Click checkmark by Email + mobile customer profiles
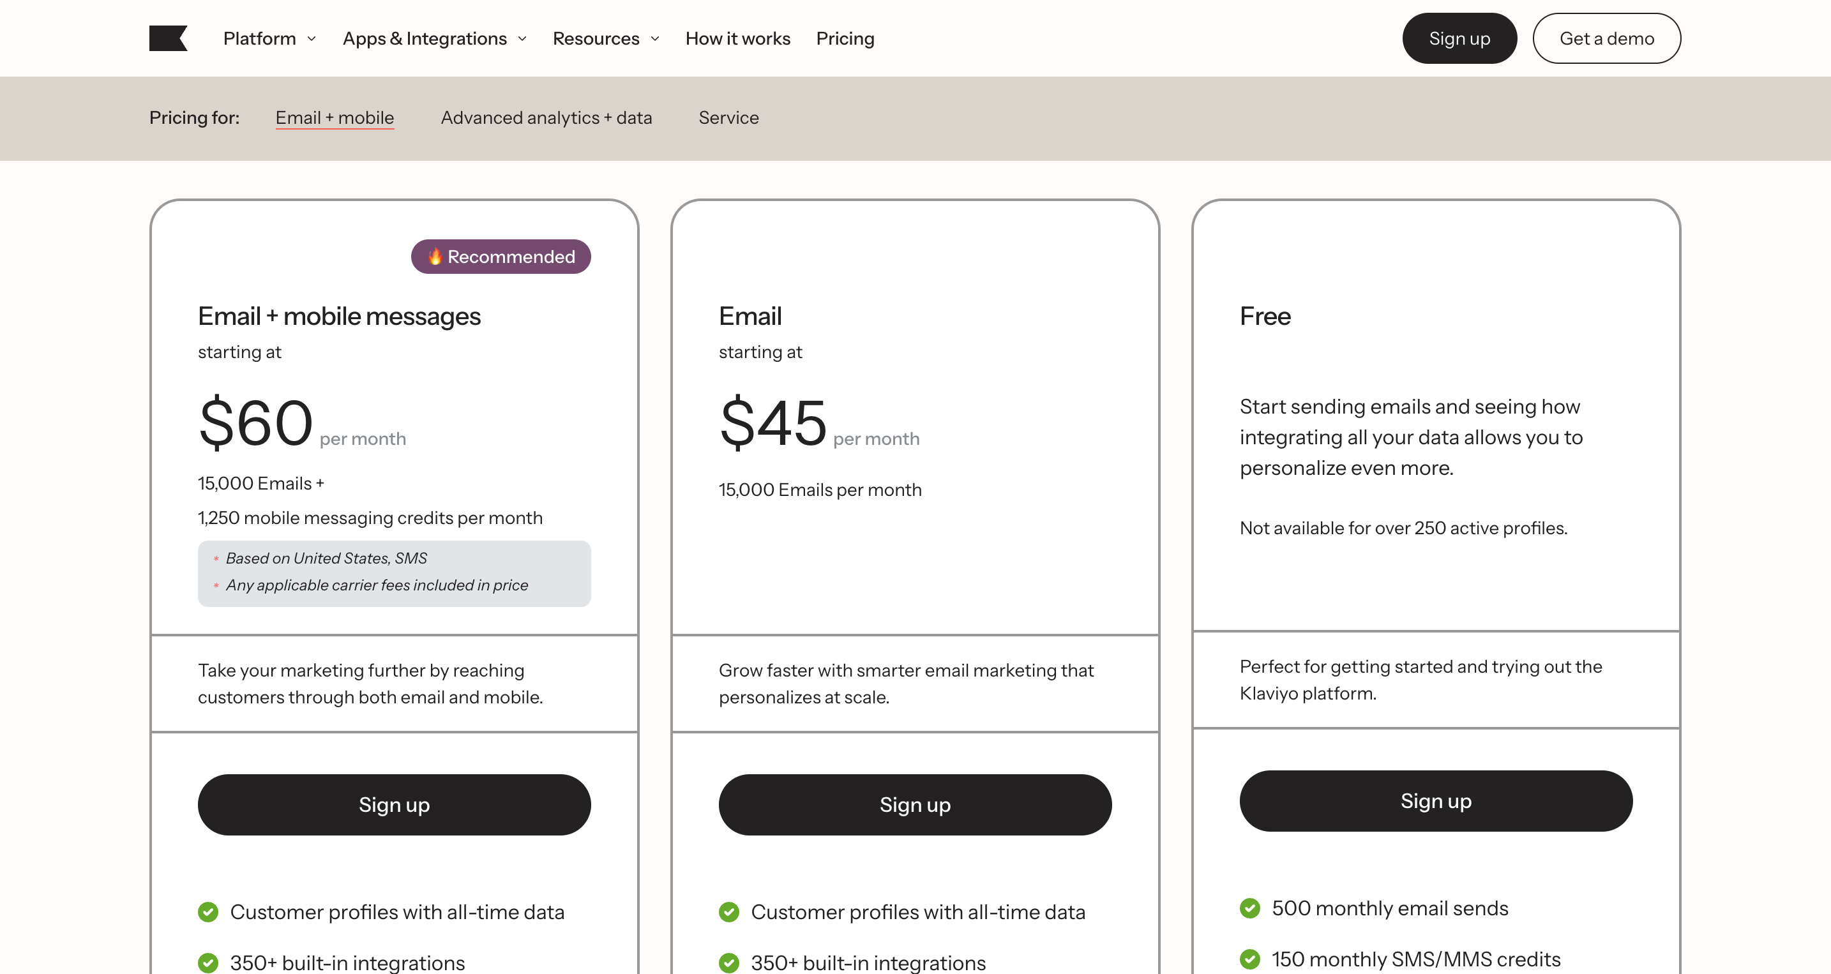Screen dimensions: 1831x974 click(207, 911)
